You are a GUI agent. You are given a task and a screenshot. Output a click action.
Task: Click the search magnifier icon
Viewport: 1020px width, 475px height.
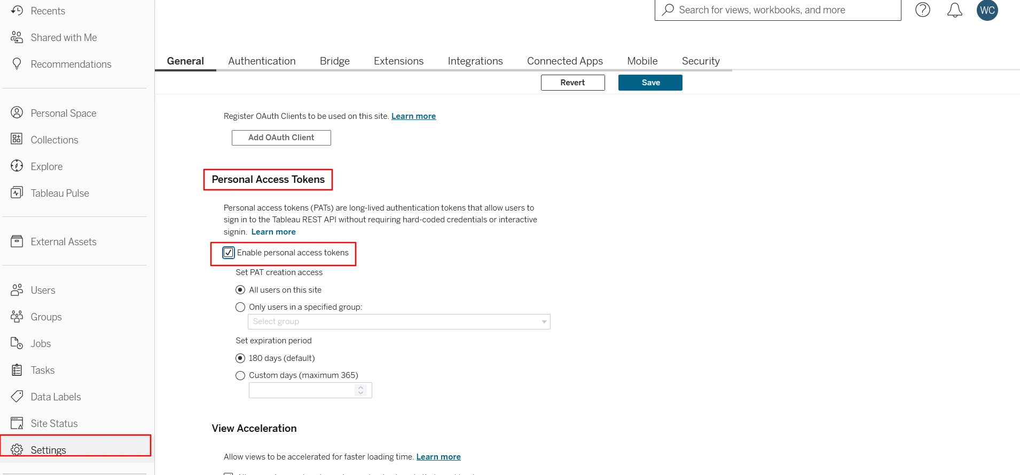pyautogui.click(x=668, y=10)
